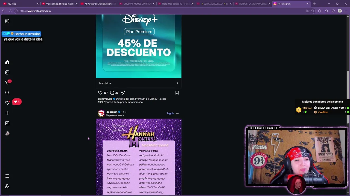Viewport: 350px width, 196px height.
Task: Close the DETROIT: LA CIUDAD tab
Action: pyautogui.click(x=269, y=4)
